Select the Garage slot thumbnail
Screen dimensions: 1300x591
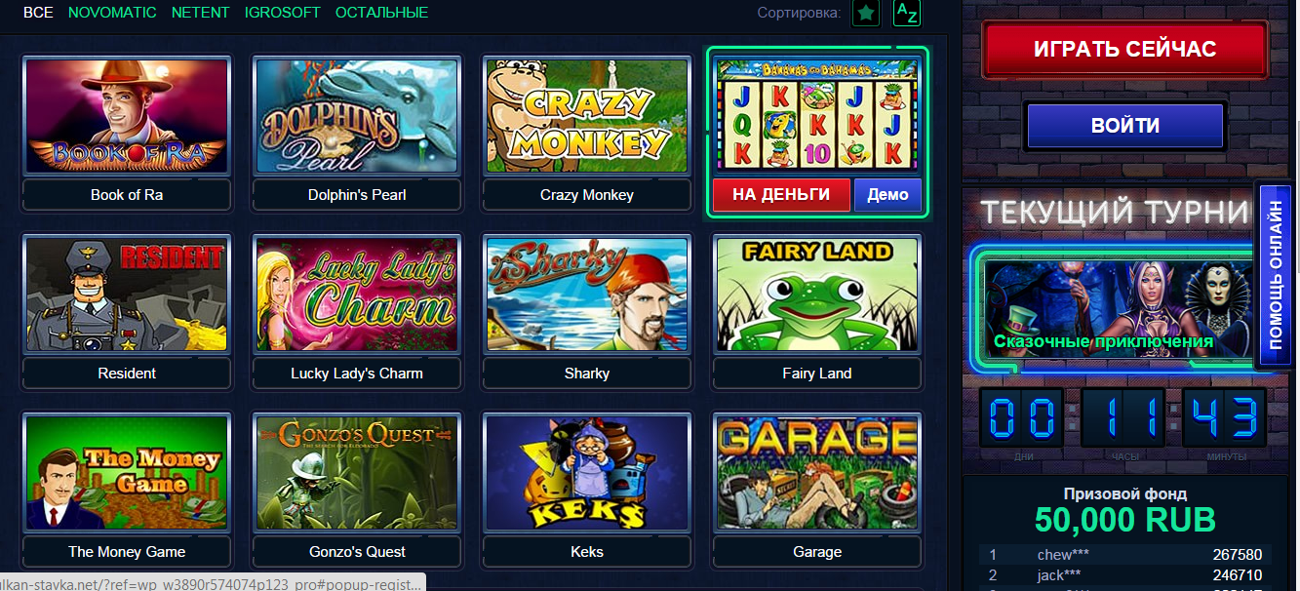817,472
